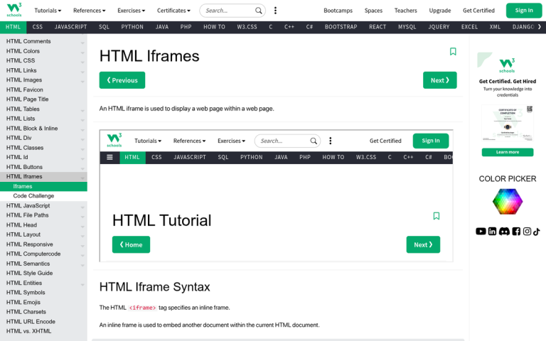
Task: Open HTML JavaScript in sidebar
Action: 43,205
